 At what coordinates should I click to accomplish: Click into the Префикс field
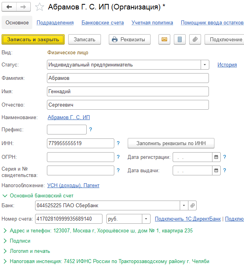tap(67, 130)
